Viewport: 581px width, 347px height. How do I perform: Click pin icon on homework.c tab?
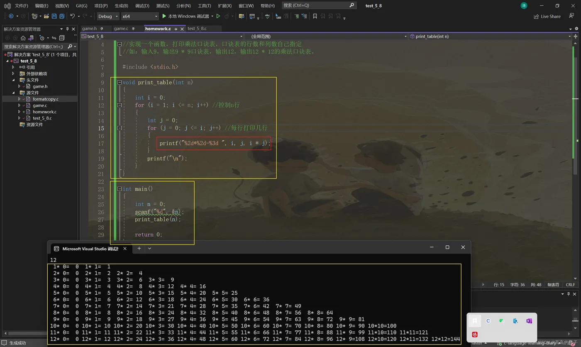point(176,29)
